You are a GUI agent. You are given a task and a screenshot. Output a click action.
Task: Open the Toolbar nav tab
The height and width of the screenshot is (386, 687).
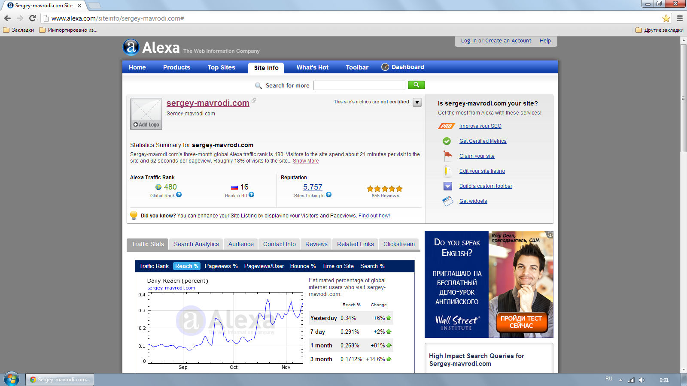357,67
